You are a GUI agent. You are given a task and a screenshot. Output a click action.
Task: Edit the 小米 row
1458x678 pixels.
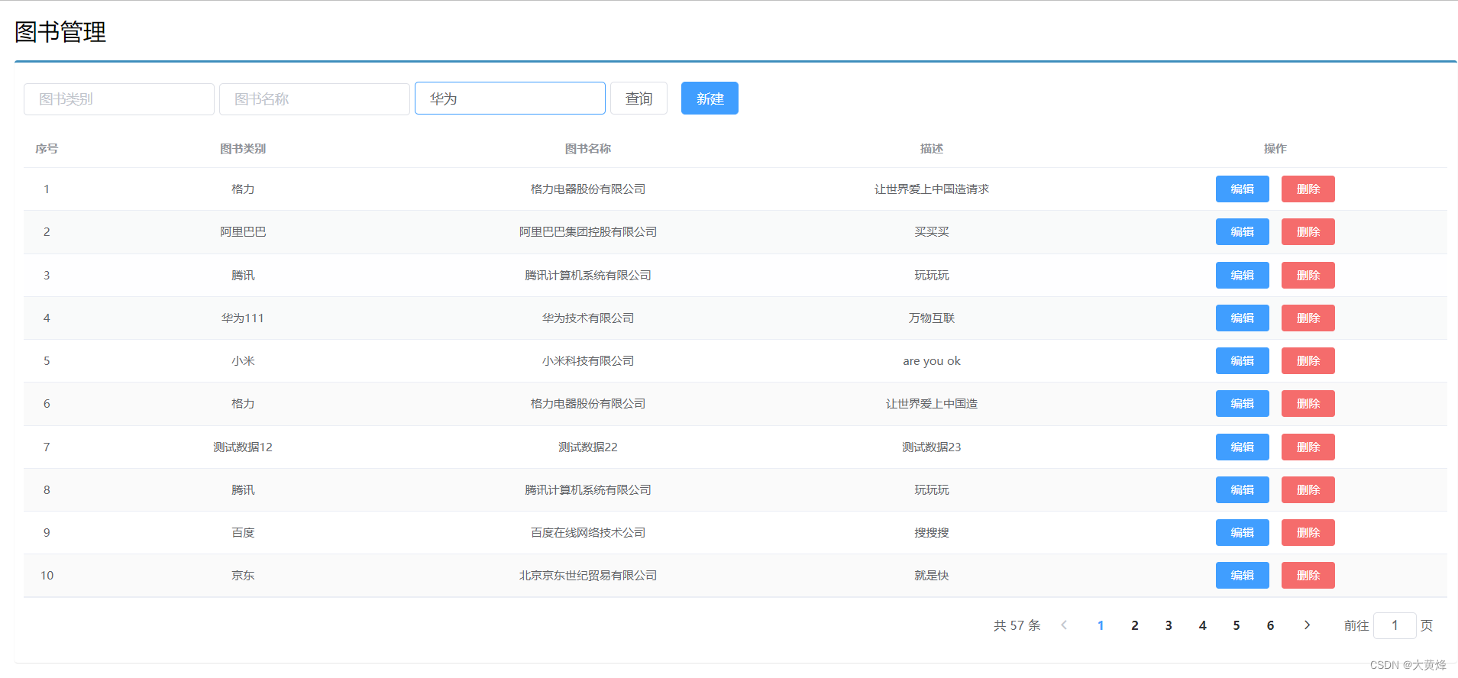(x=1242, y=361)
